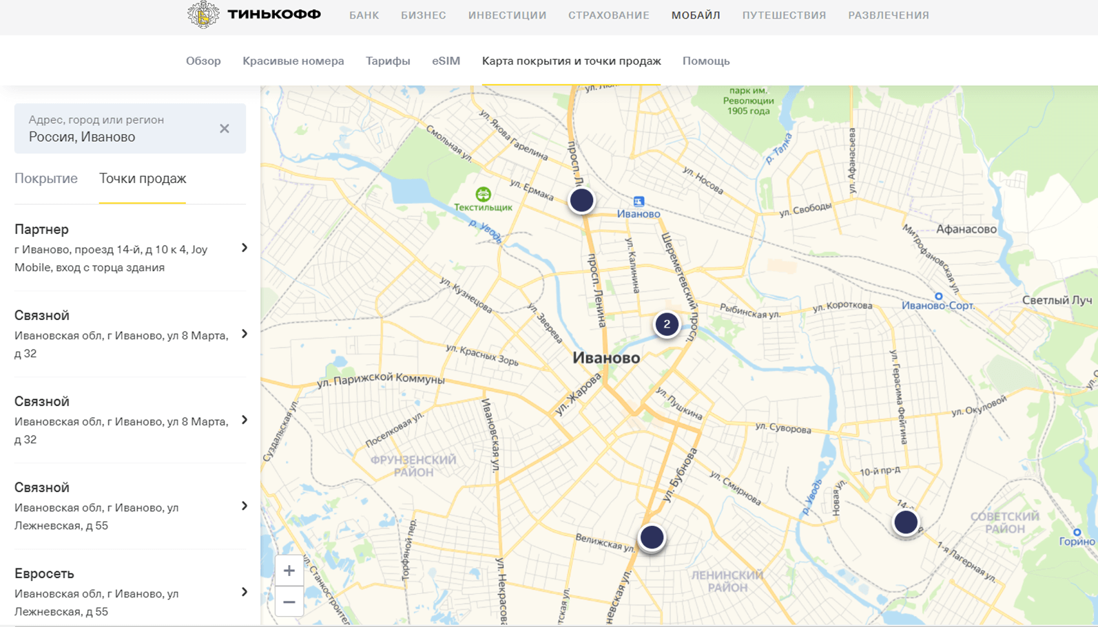The width and height of the screenshot is (1098, 627).
Task: Click the СОВЕТСКИЙ РАЙОН label on map
Action: (1004, 522)
